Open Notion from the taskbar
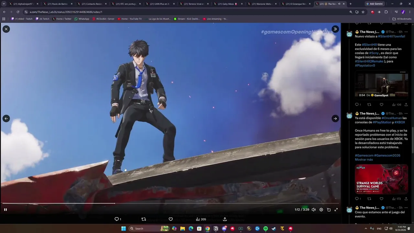414x233 pixels. pyautogui.click(x=216, y=228)
